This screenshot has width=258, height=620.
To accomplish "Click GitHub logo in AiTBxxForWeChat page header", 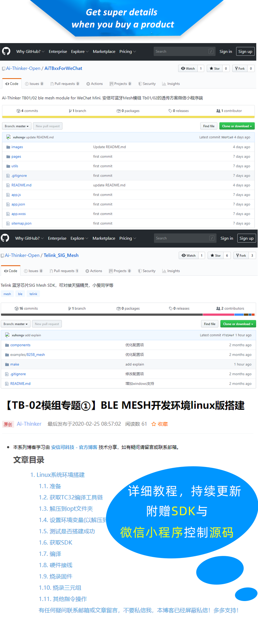I will coord(6,51).
